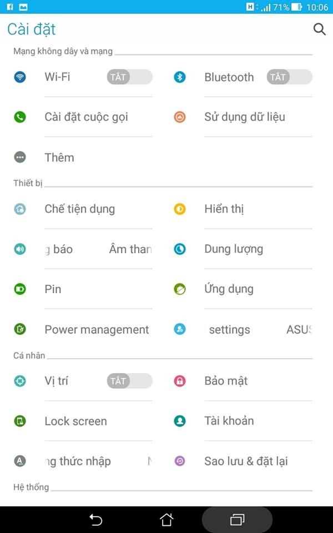The height and width of the screenshot is (533, 333).
Task: Turn on the Wi-Fi switch
Action: (x=129, y=77)
